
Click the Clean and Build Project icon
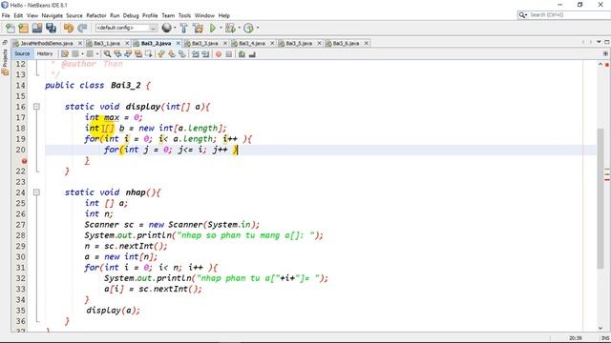coord(198,28)
